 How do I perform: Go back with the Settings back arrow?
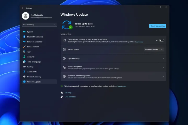pyautogui.click(x=23, y=8)
